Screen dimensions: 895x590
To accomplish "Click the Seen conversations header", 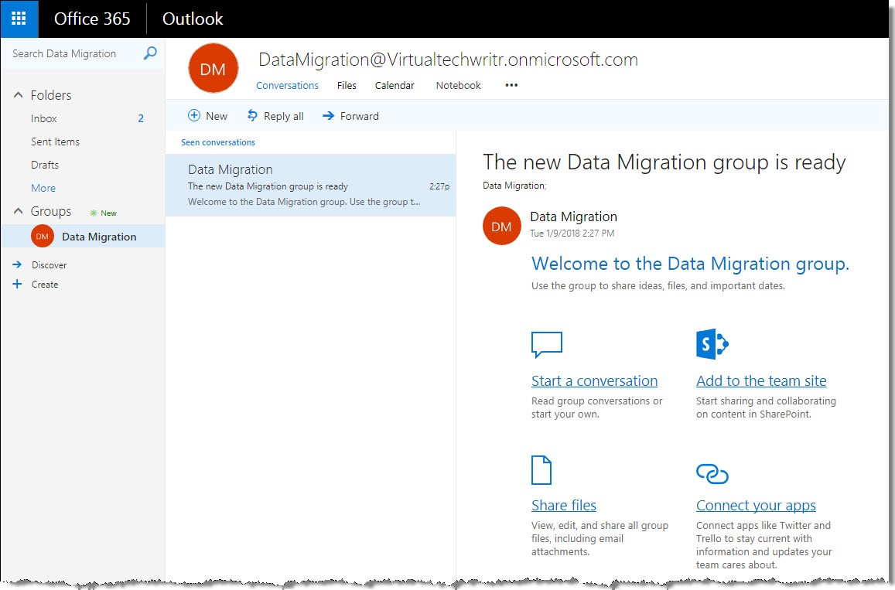I will point(218,142).
